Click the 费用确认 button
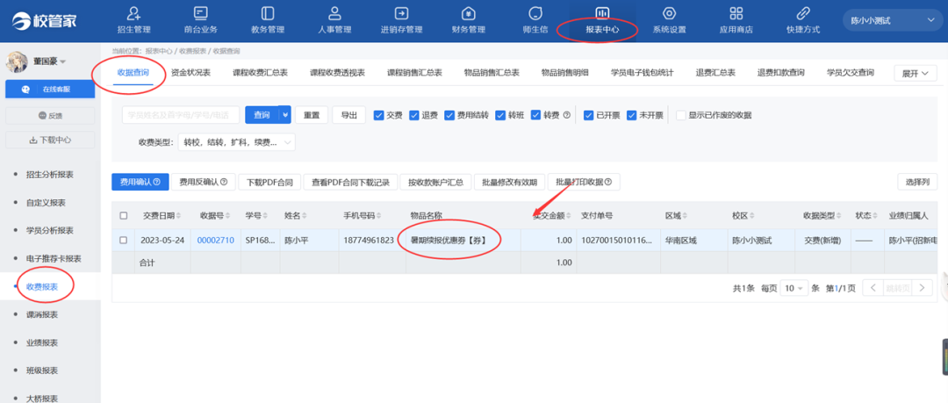The image size is (948, 403). (x=140, y=182)
